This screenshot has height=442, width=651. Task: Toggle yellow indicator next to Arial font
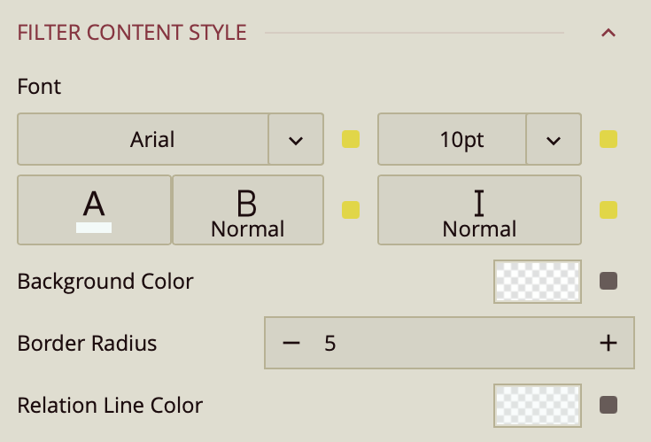click(x=351, y=139)
